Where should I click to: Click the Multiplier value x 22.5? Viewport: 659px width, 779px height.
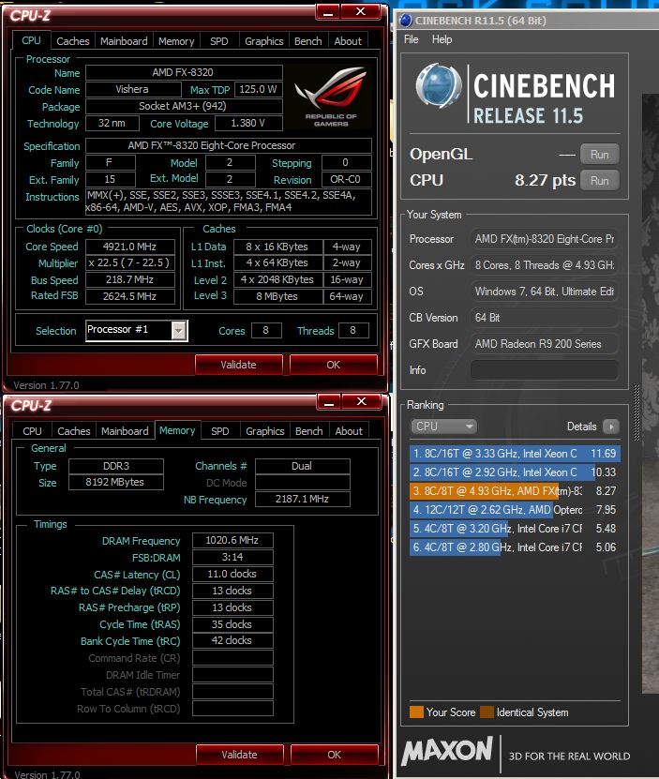129,262
